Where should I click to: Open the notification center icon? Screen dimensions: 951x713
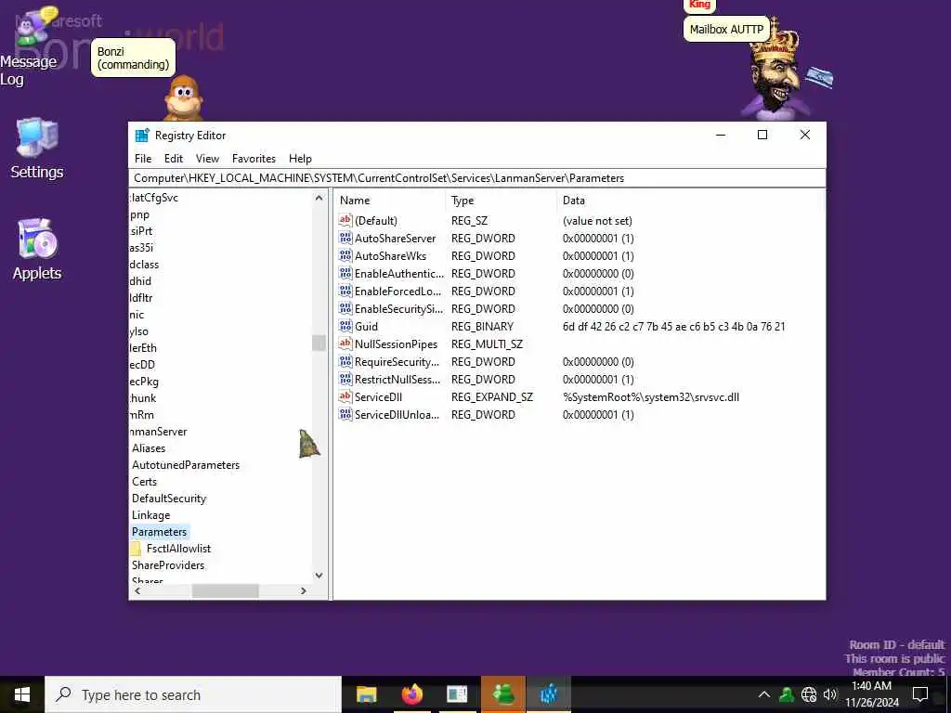(920, 694)
